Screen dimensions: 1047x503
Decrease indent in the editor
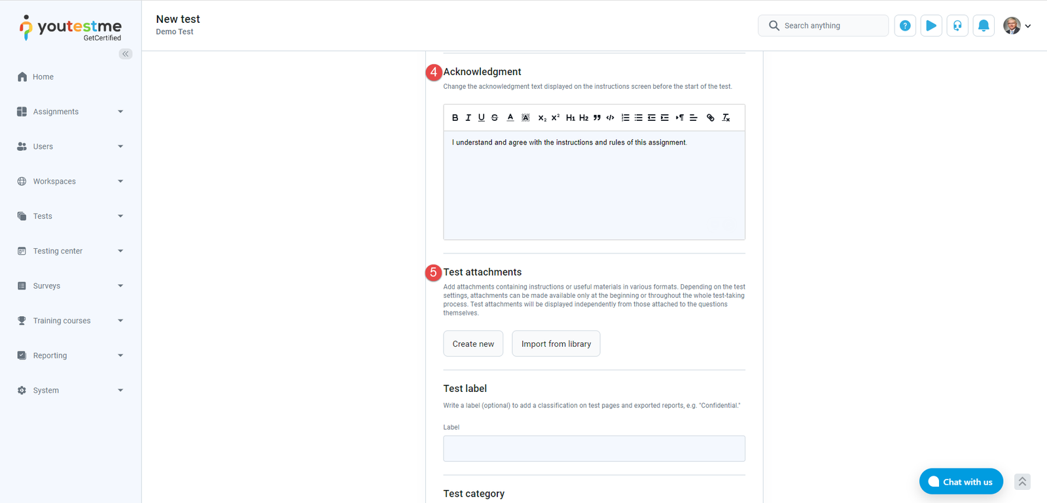(x=652, y=118)
